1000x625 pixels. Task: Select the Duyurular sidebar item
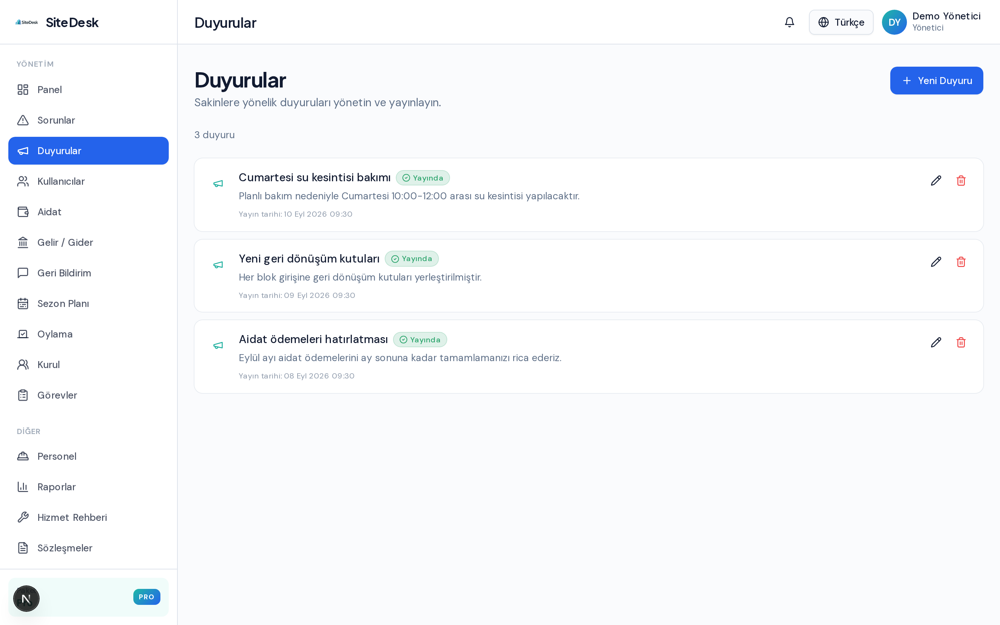pos(89,151)
